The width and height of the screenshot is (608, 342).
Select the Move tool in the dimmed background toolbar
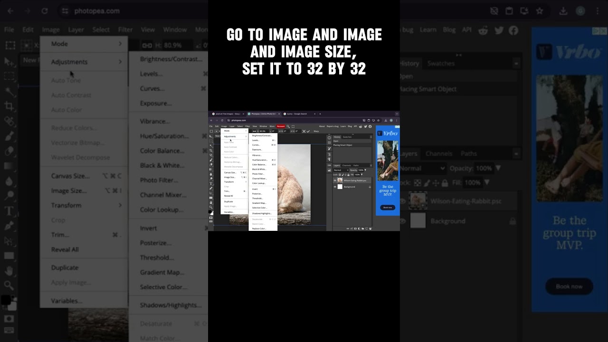pos(9,61)
